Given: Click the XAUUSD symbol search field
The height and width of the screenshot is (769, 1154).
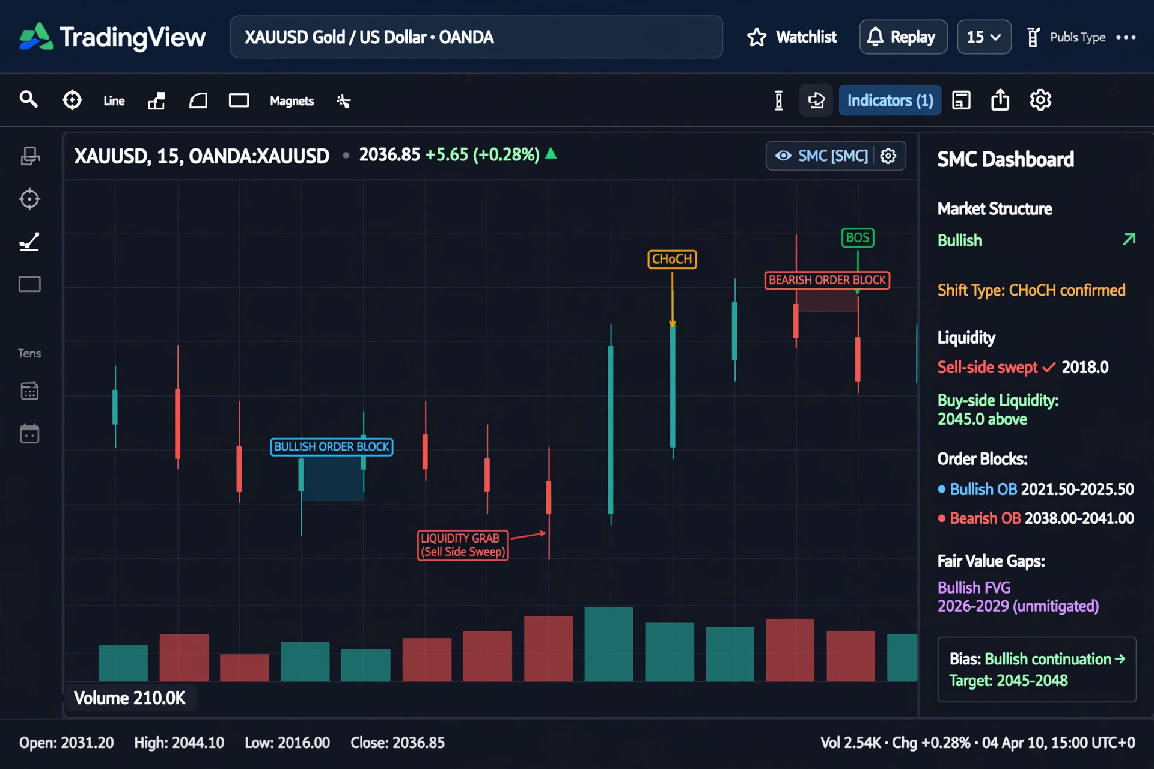Looking at the screenshot, I should click(476, 37).
